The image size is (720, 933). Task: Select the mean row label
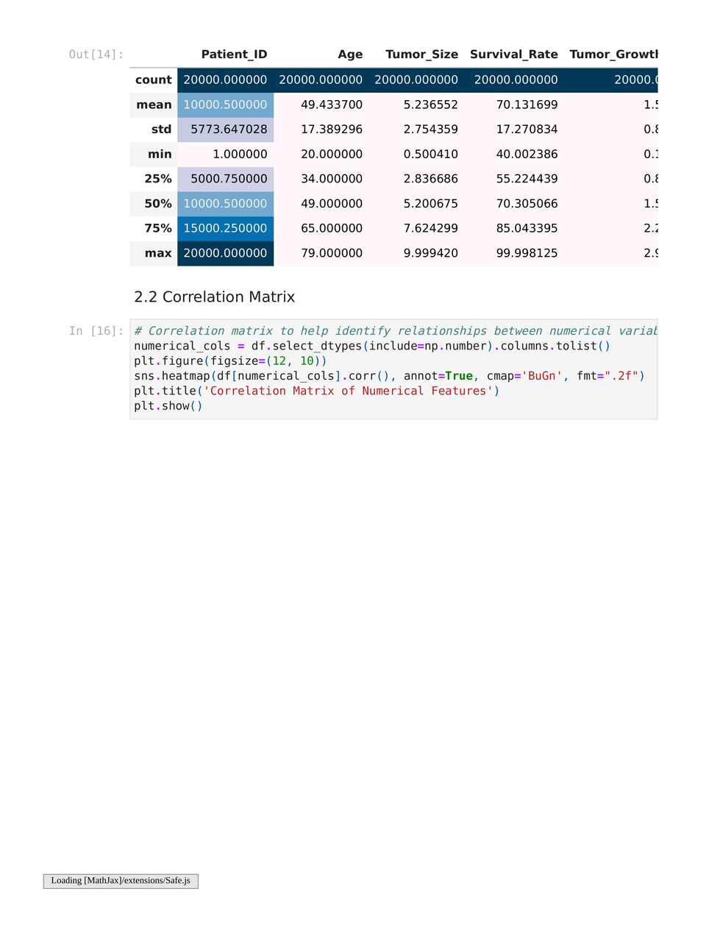tap(154, 104)
